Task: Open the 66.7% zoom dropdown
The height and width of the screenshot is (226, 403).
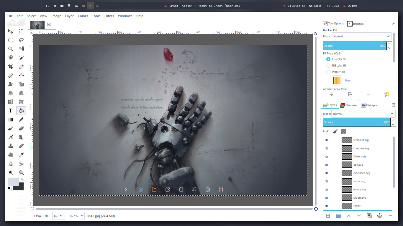Action: (82, 216)
